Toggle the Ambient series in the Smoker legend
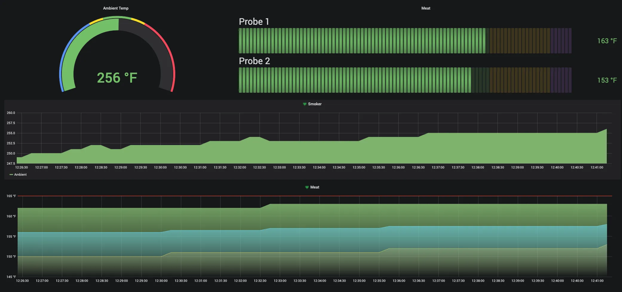The height and width of the screenshot is (292, 622). pos(20,174)
